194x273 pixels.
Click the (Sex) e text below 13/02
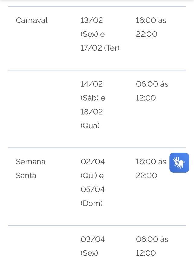[x=92, y=34]
